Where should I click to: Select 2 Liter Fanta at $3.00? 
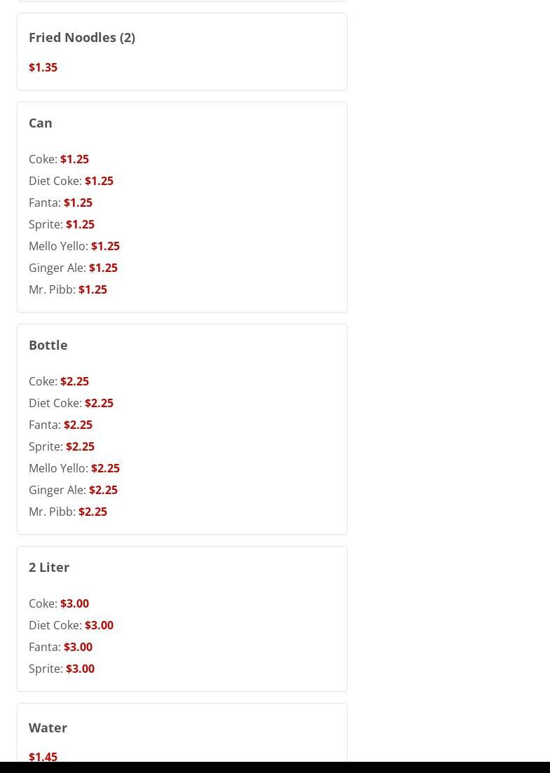click(61, 648)
